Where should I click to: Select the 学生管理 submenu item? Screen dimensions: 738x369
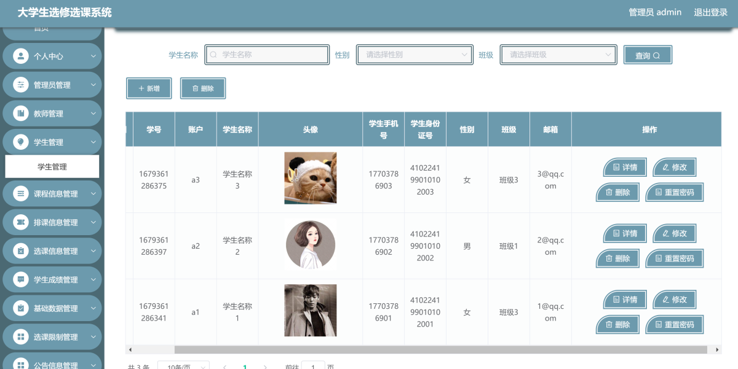tap(52, 166)
